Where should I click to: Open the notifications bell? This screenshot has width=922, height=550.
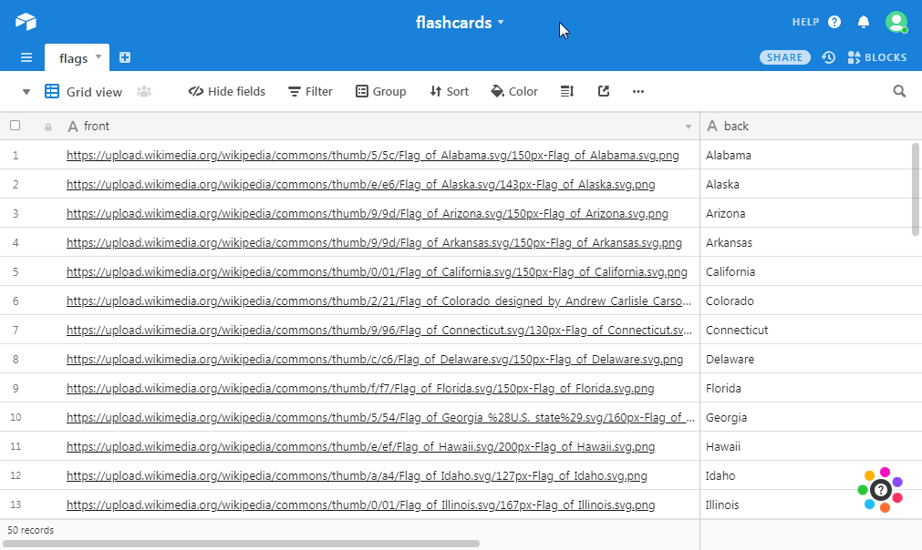click(864, 22)
